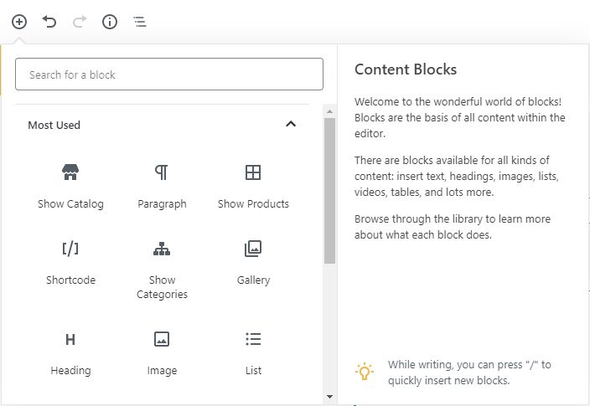Insert the Image block
This screenshot has width=590, height=406.
pos(162,352)
